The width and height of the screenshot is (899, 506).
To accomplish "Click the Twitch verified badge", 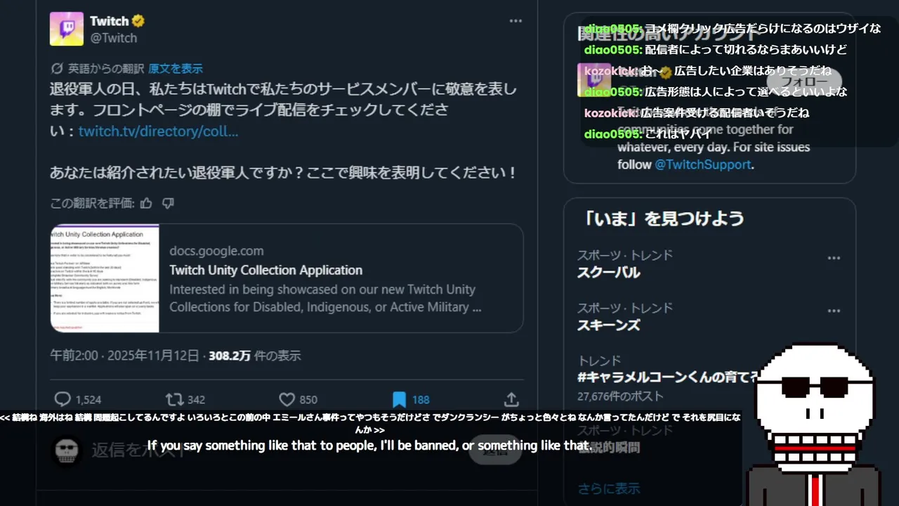I will pyautogui.click(x=138, y=21).
